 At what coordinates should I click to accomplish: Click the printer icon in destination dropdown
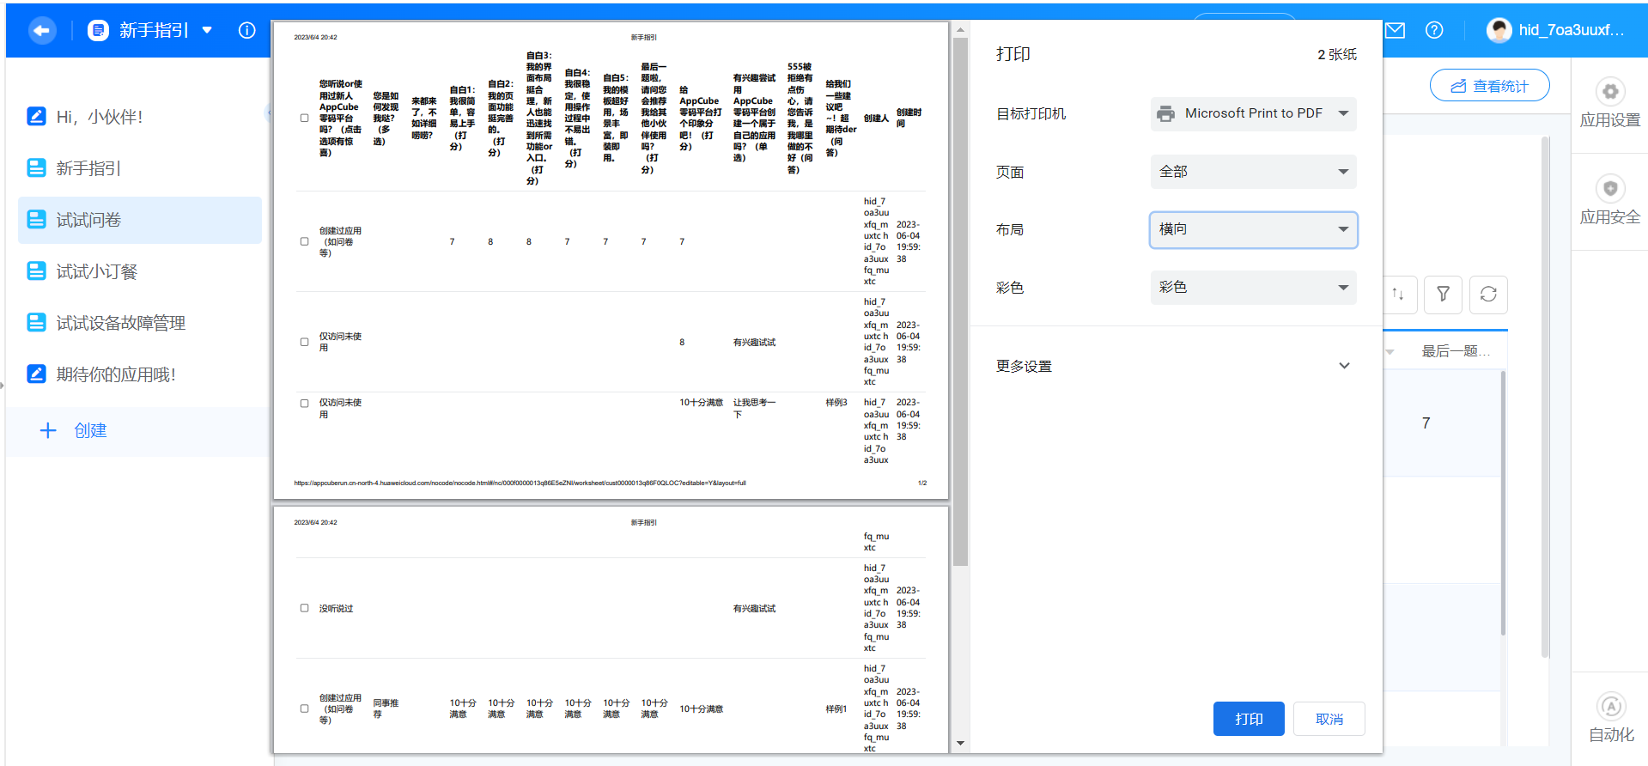1165,113
